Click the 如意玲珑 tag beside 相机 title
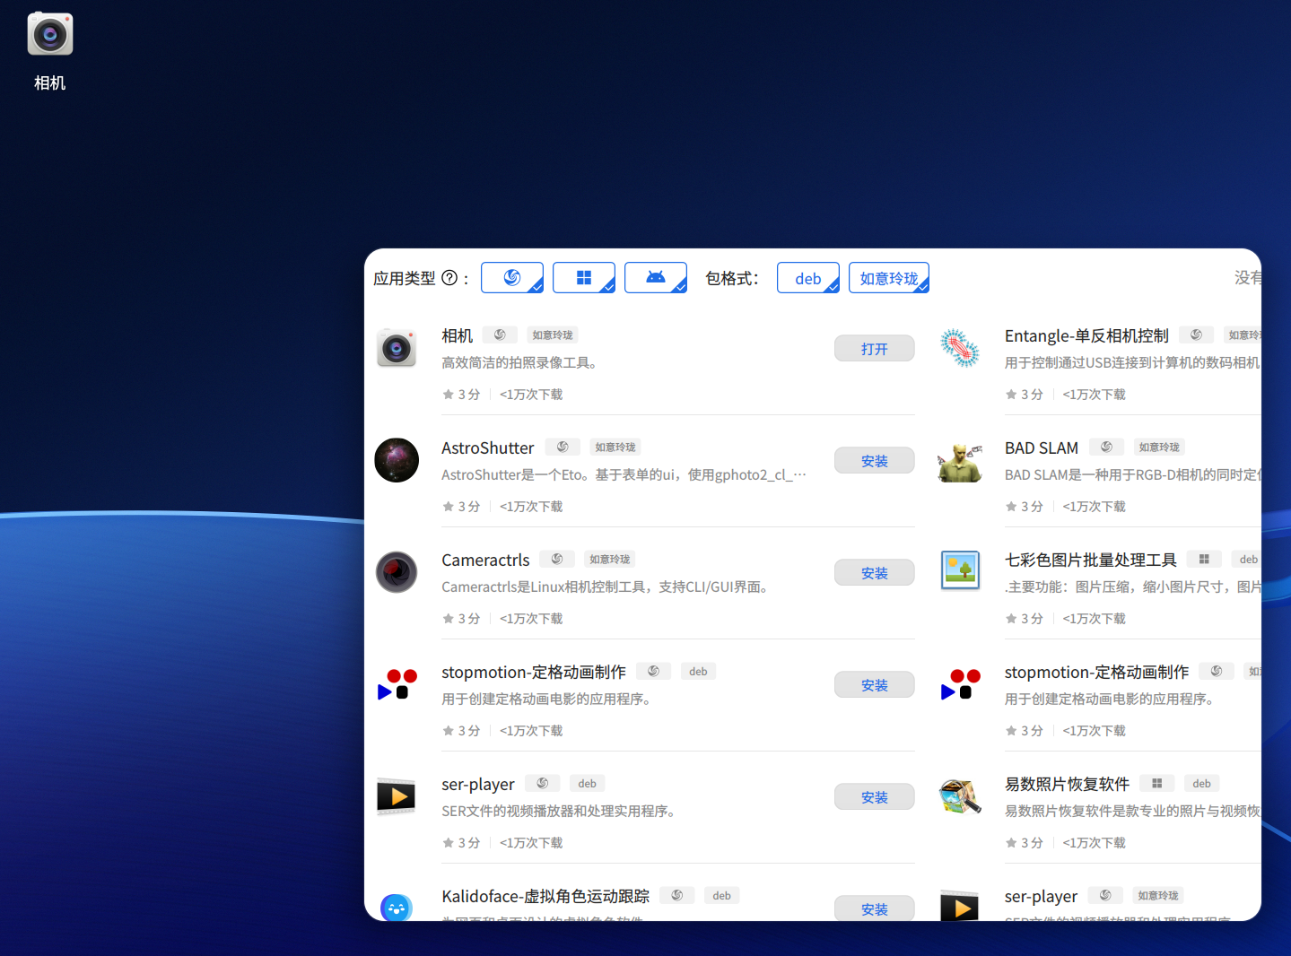Image resolution: width=1291 pixels, height=956 pixels. (552, 335)
